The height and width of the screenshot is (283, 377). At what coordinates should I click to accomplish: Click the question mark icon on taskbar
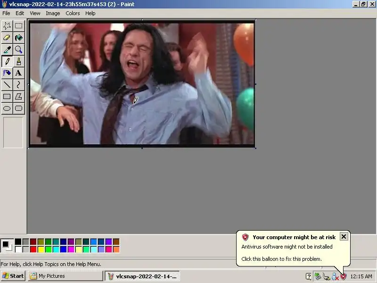point(309,276)
